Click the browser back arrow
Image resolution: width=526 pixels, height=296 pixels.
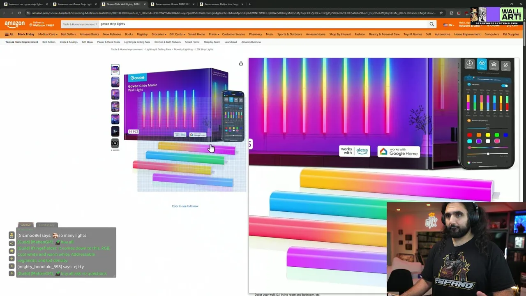point(5,13)
